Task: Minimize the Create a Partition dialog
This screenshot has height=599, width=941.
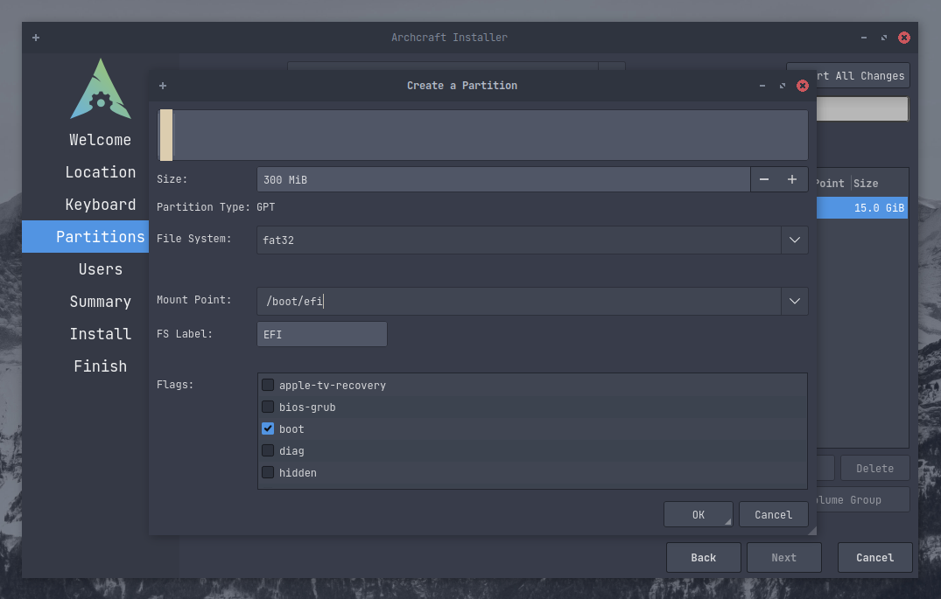Action: 762,86
